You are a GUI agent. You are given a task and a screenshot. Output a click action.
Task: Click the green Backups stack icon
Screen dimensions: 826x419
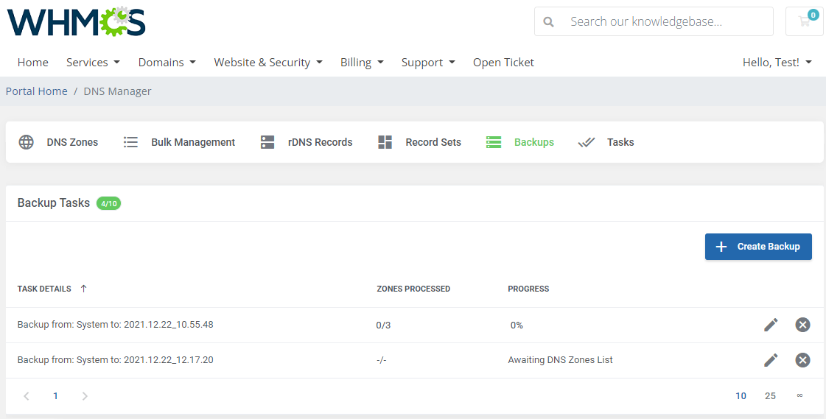[x=494, y=142]
